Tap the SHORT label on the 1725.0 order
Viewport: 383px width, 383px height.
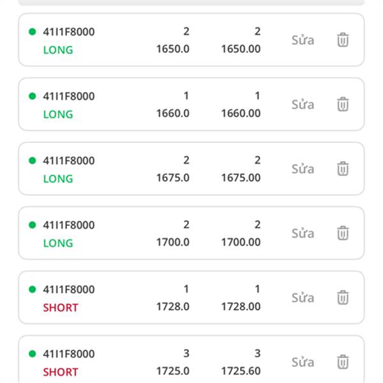(x=61, y=372)
